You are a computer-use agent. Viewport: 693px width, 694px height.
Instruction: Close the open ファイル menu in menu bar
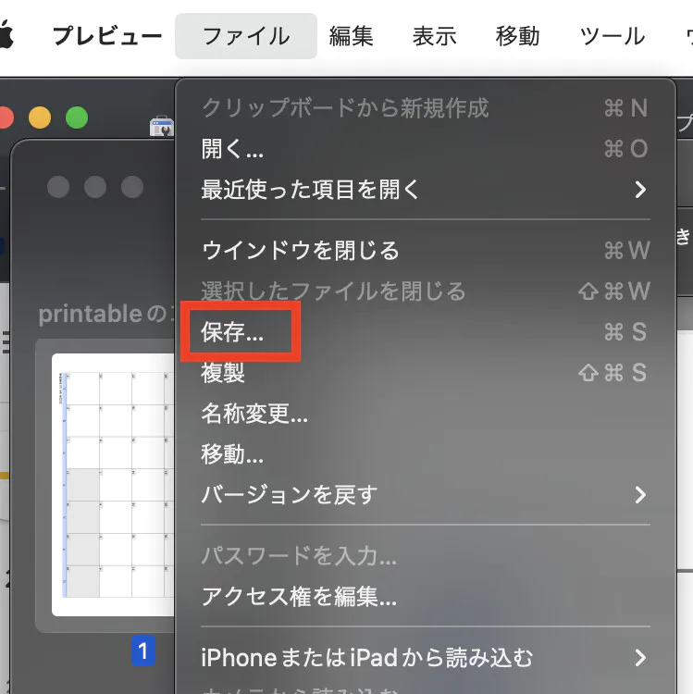pos(245,36)
